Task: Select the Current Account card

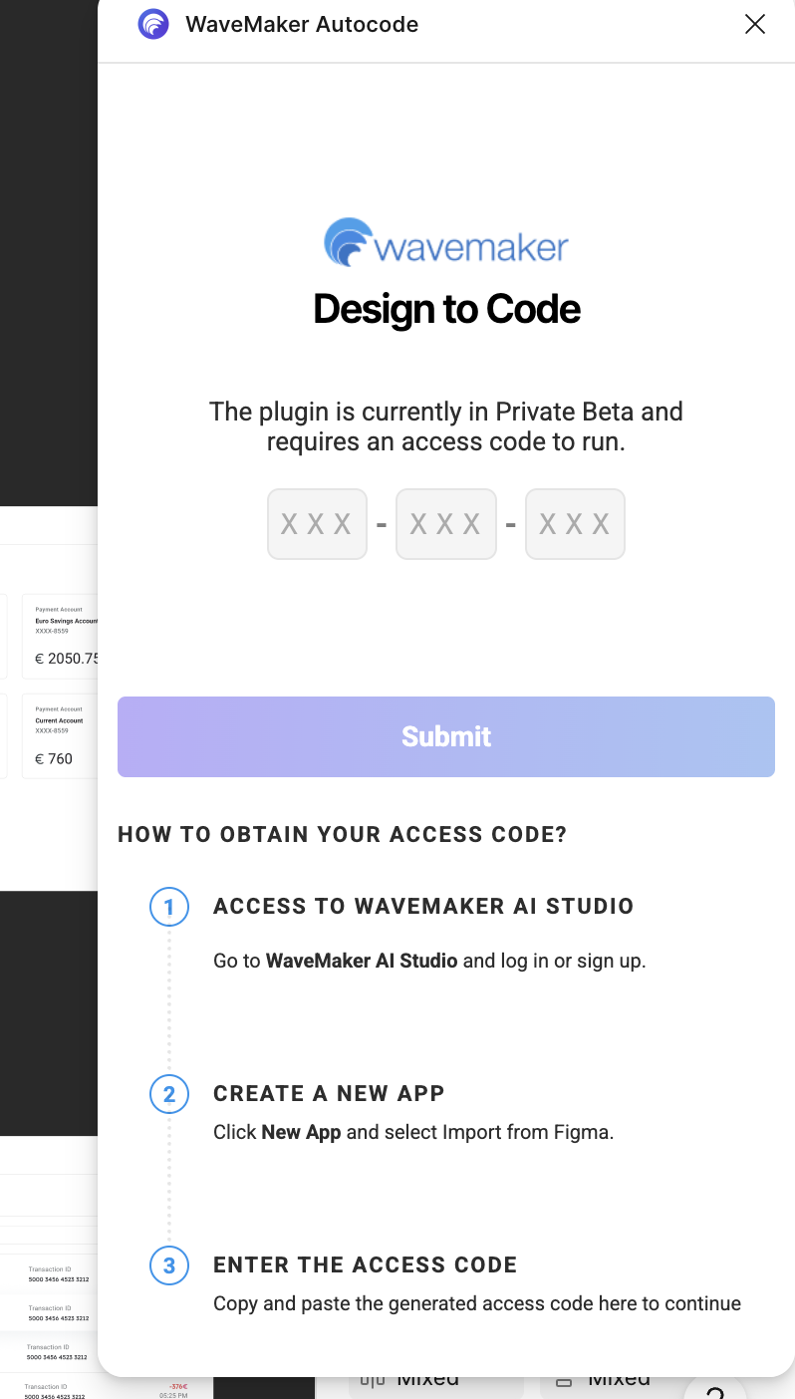Action: (x=60, y=735)
